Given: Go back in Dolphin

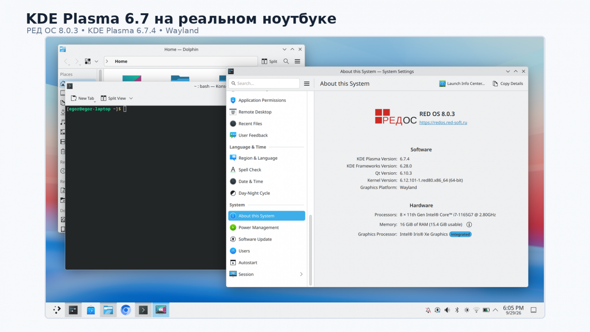Looking at the screenshot, I should click(x=66, y=61).
